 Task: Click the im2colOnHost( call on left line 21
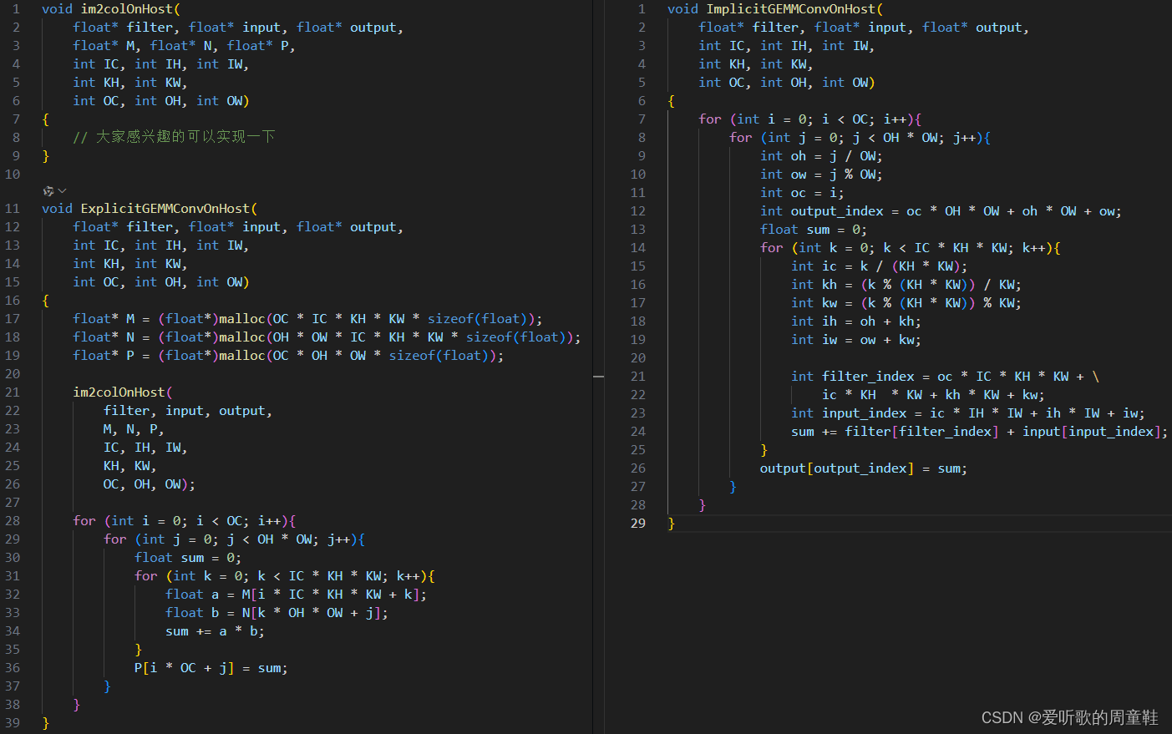pyautogui.click(x=123, y=392)
